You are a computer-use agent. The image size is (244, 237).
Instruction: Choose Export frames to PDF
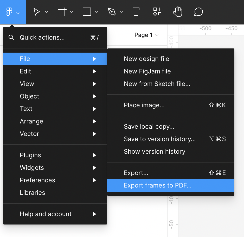tap(171, 185)
